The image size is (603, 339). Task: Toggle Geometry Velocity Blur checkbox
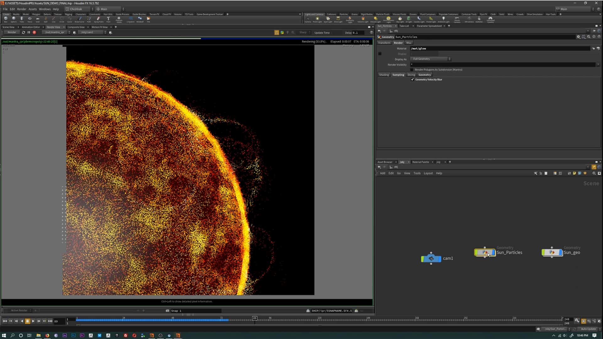point(412,80)
